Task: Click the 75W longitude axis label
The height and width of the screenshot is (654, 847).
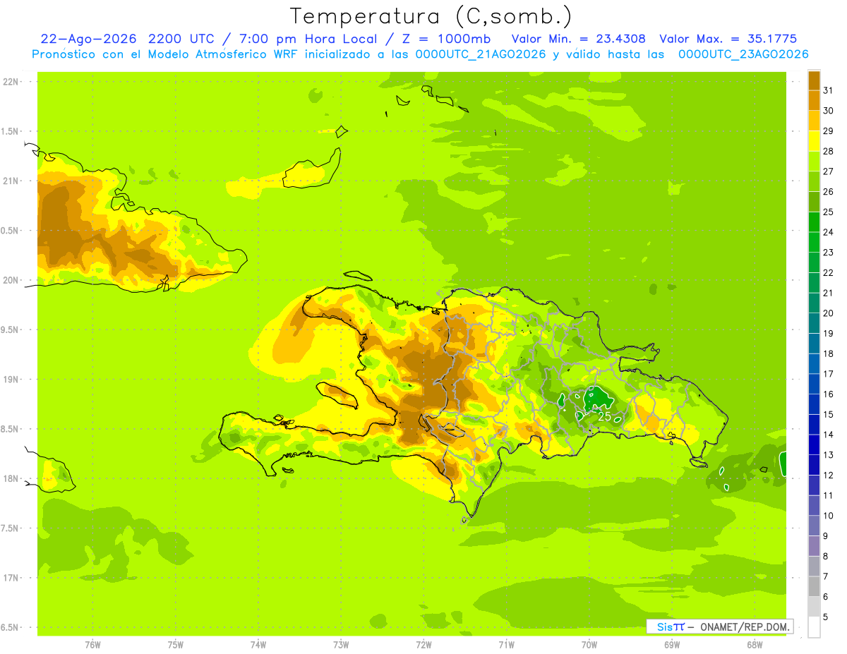Action: (x=176, y=645)
